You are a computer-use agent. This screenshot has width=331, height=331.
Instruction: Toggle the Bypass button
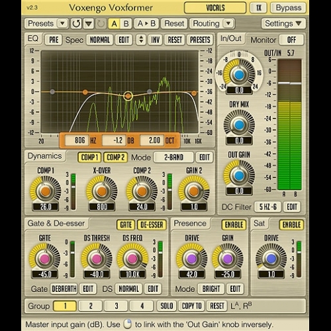click(289, 8)
